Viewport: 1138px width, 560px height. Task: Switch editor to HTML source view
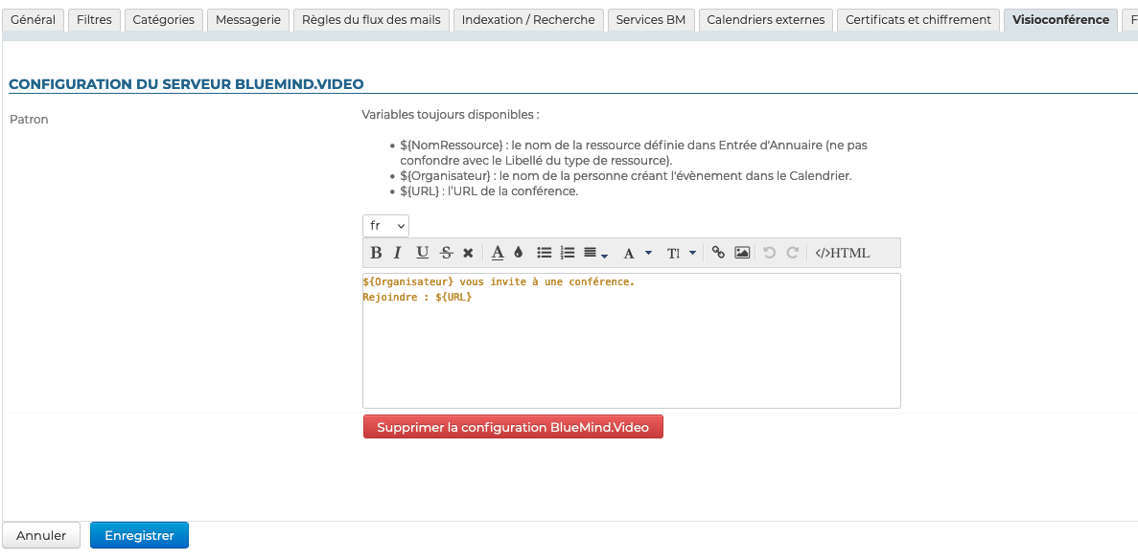[842, 253]
